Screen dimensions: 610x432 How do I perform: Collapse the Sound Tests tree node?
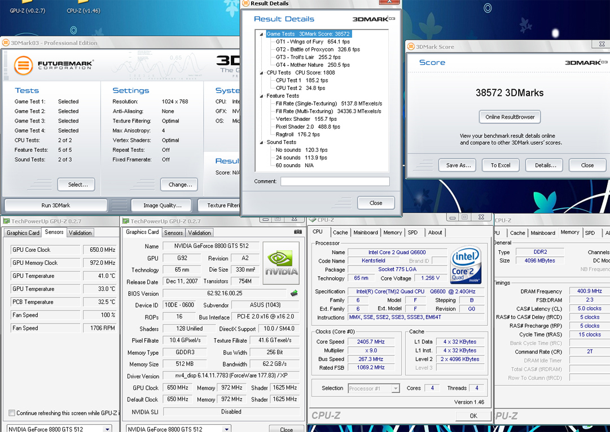pos(261,142)
